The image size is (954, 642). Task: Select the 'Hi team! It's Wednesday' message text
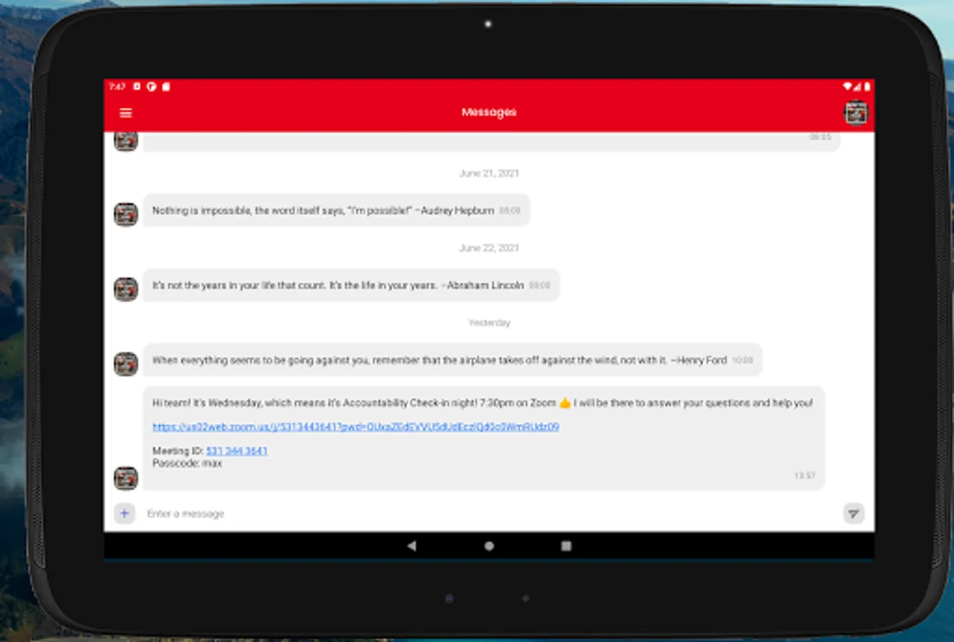pos(482,403)
